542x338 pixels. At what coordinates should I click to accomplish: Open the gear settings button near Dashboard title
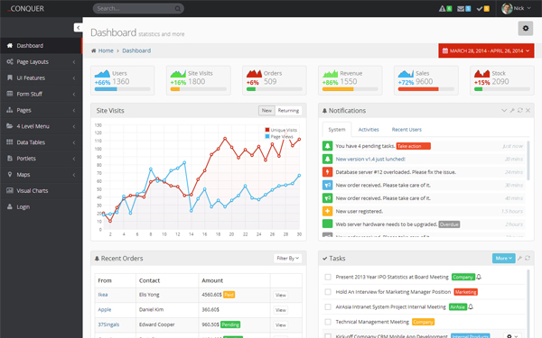pos(526,28)
